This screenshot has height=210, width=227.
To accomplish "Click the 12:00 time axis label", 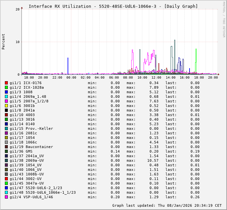I will [x=156, y=78].
